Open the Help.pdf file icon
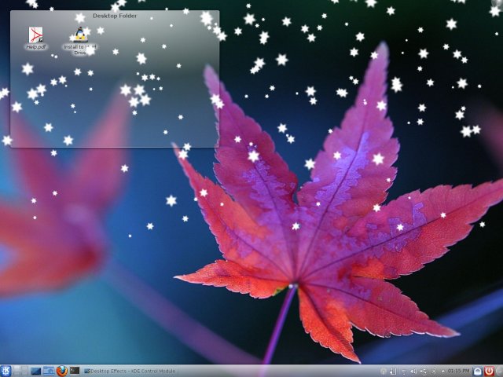503x377 pixels. pos(35,38)
